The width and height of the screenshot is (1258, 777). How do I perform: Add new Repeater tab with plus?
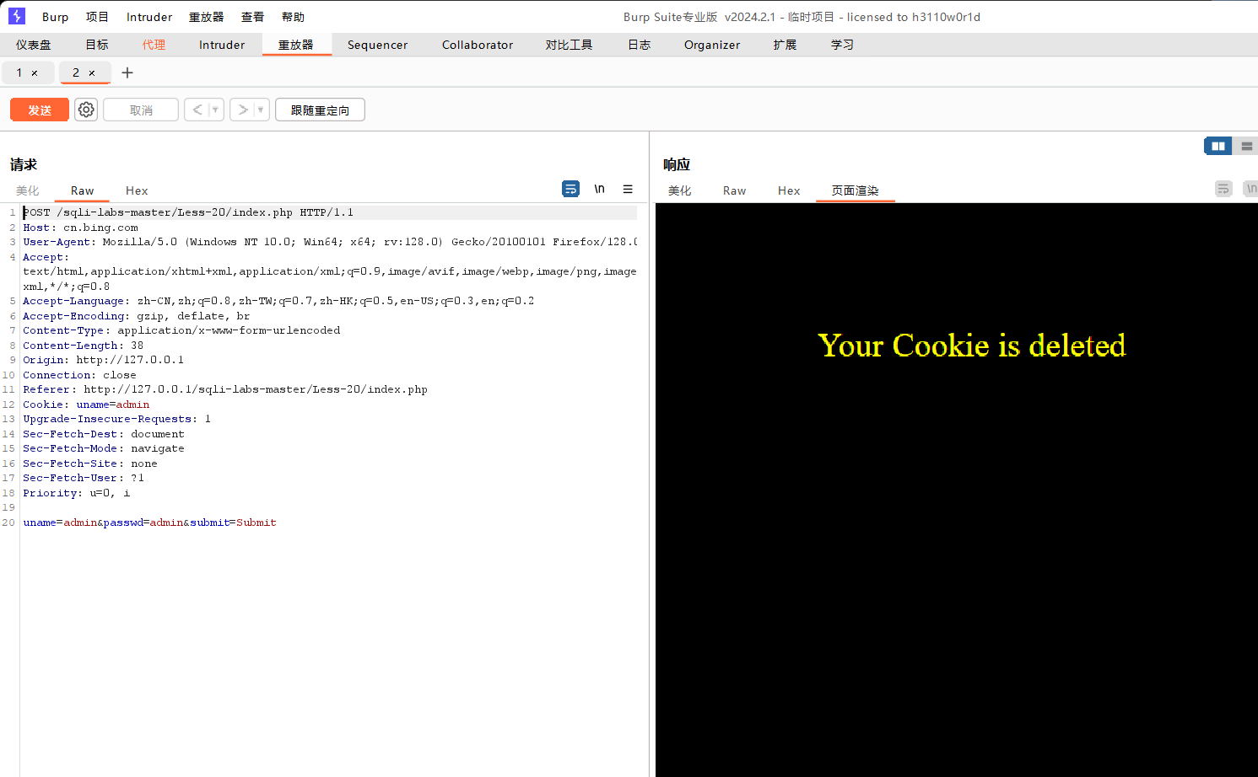click(127, 72)
